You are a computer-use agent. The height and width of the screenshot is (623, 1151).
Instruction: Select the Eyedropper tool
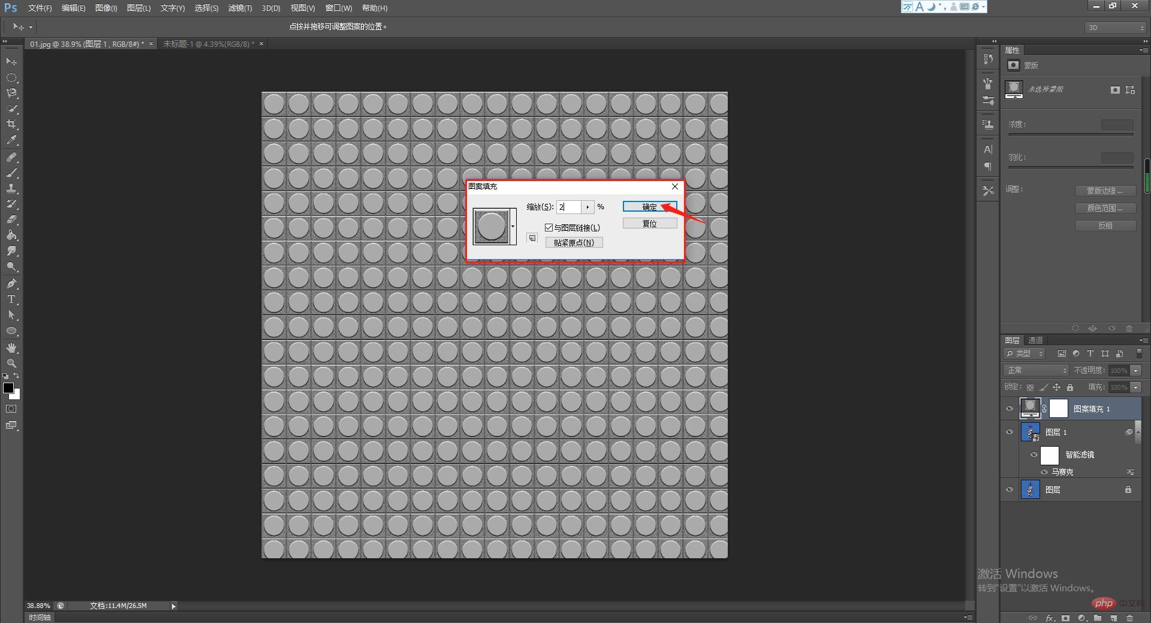coord(11,140)
